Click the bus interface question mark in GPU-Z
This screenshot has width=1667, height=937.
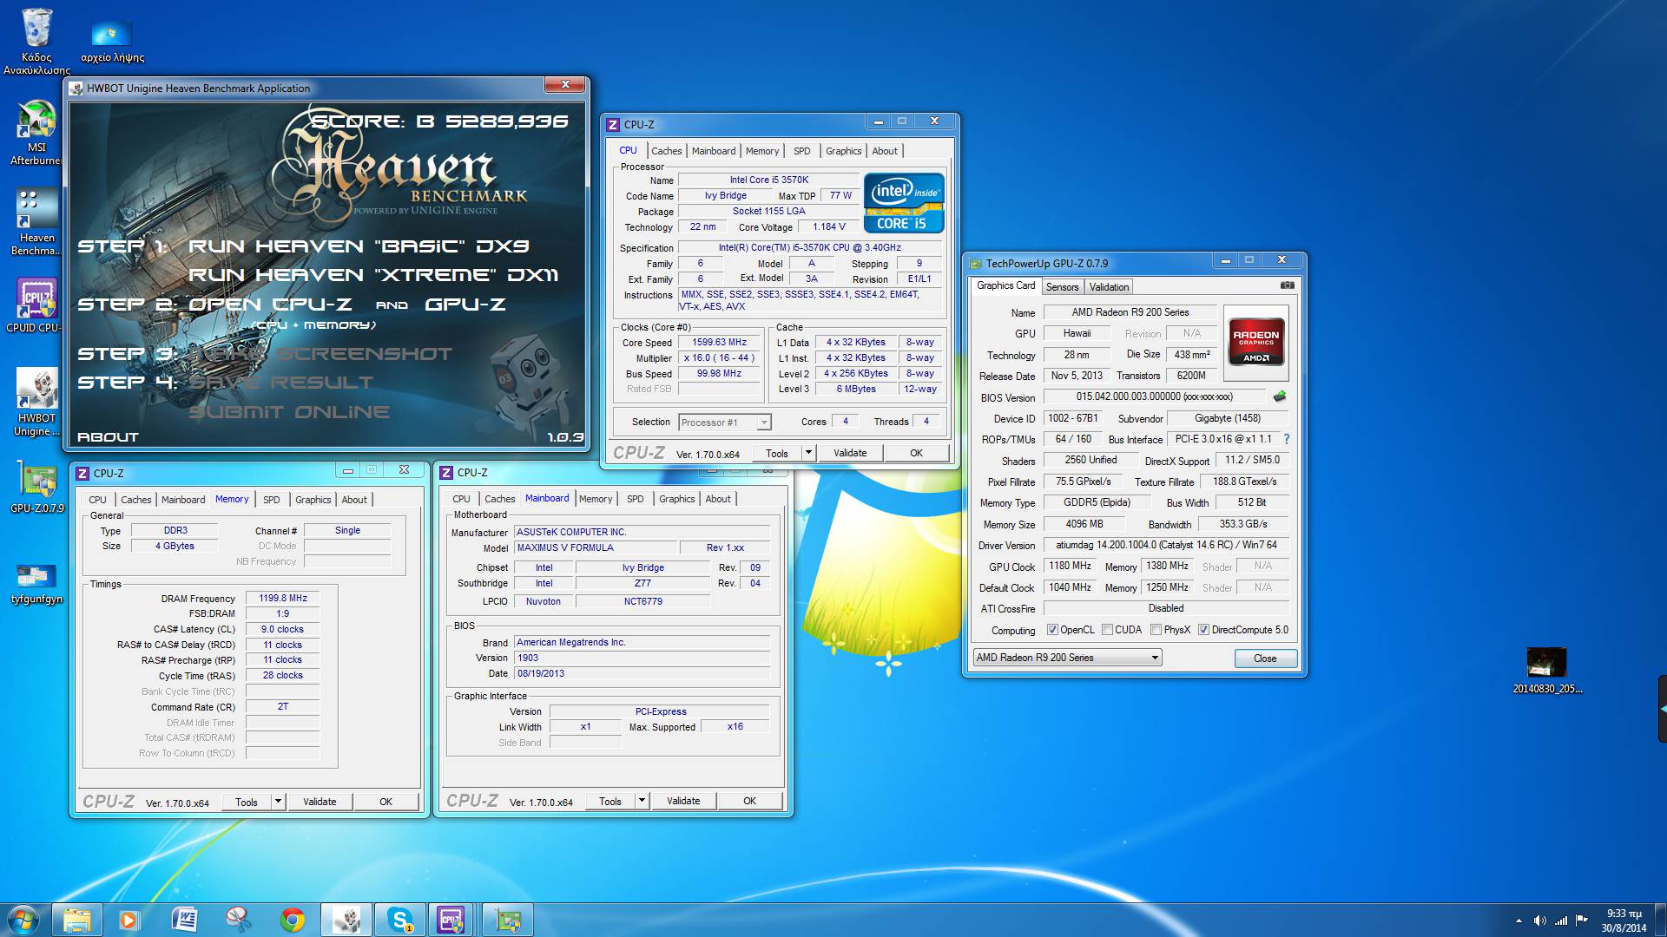pyautogui.click(x=1287, y=439)
